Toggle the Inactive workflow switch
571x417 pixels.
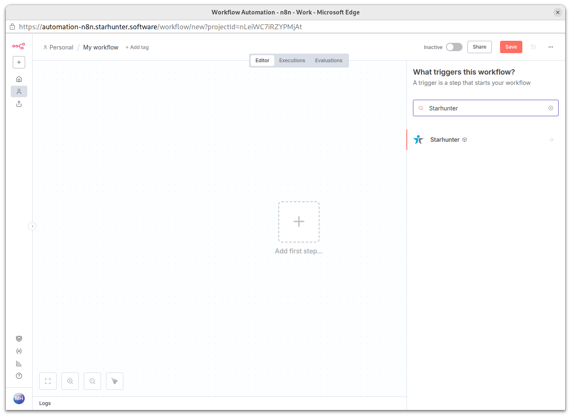454,47
